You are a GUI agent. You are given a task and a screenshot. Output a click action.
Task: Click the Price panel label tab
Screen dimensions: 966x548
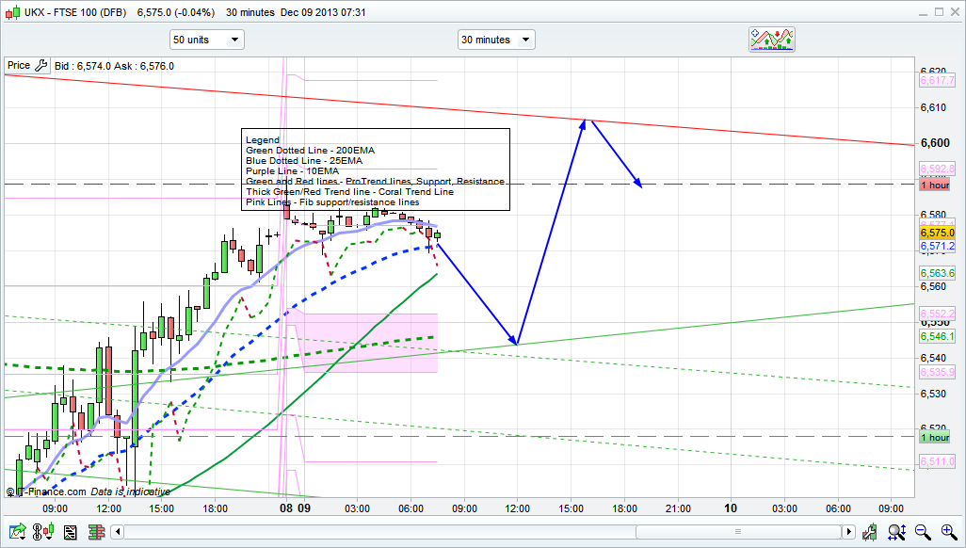tap(18, 66)
